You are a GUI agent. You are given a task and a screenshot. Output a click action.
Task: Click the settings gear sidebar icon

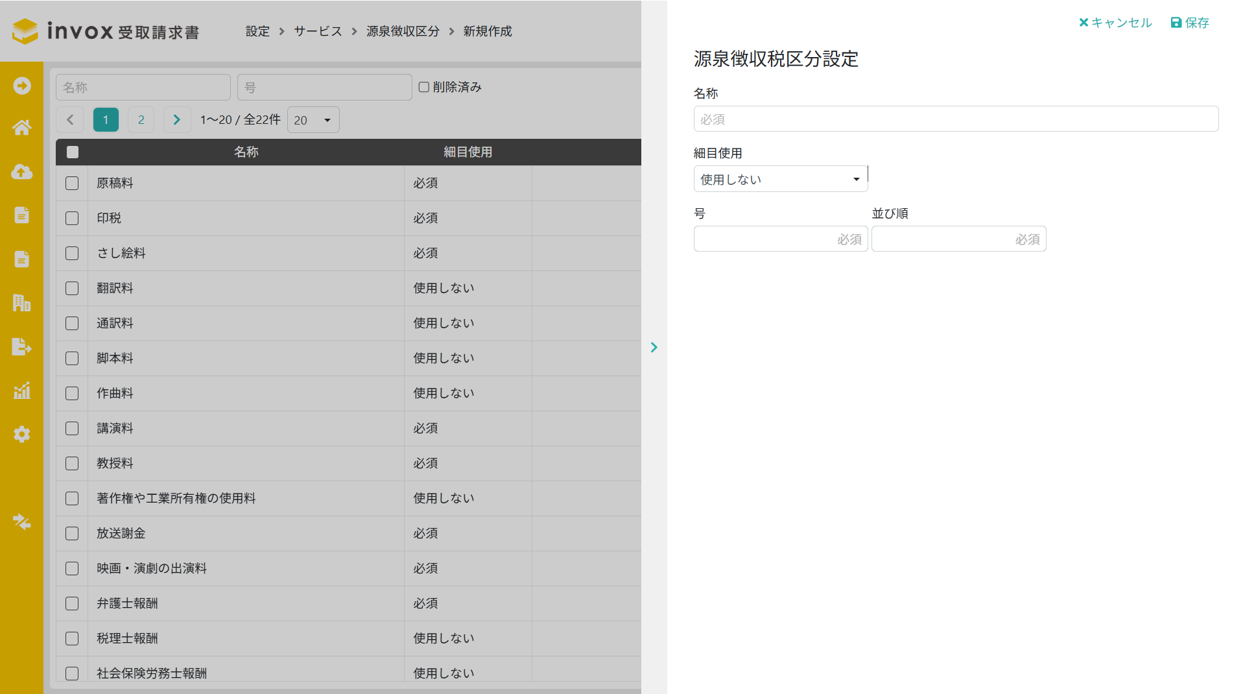[21, 434]
